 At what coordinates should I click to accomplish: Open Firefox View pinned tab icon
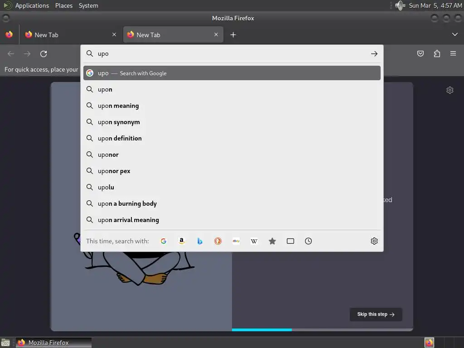[9, 34]
